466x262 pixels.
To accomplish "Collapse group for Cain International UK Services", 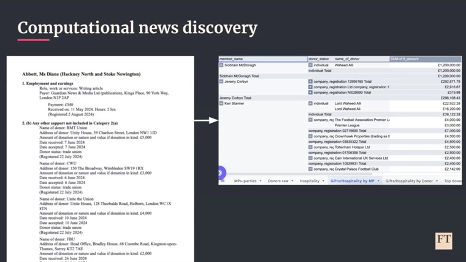I will (310, 158).
